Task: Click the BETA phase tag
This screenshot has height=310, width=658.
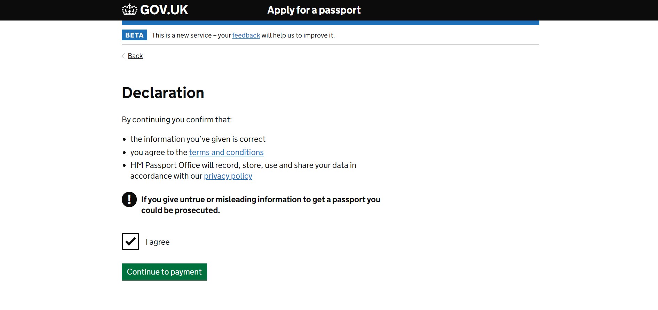Action: [134, 35]
